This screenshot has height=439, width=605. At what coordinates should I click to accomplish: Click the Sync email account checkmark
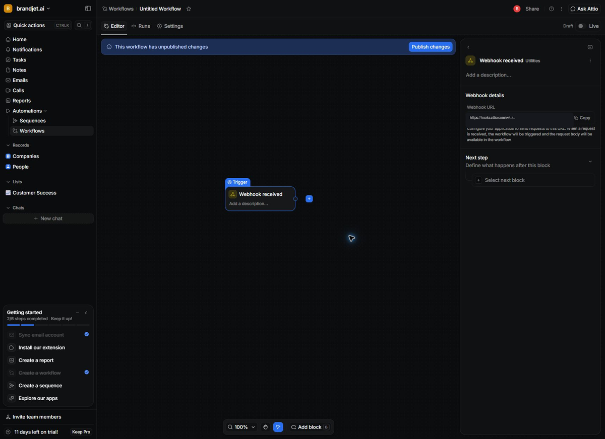(x=87, y=334)
